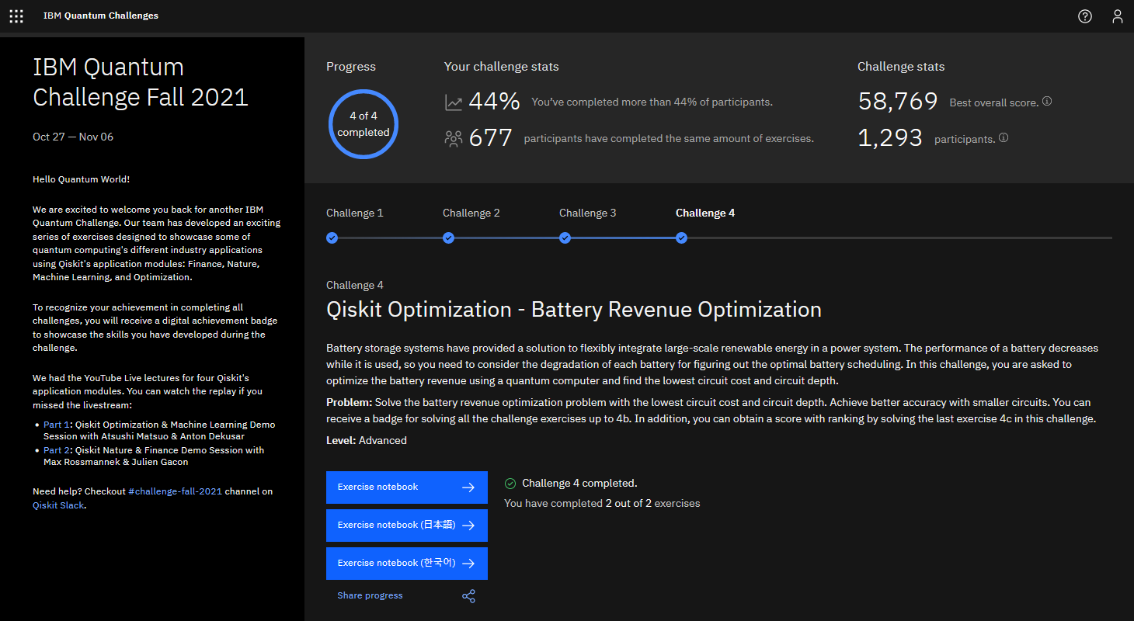1134x621 pixels.
Task: Open the app switcher grid icon
Action: click(x=16, y=16)
